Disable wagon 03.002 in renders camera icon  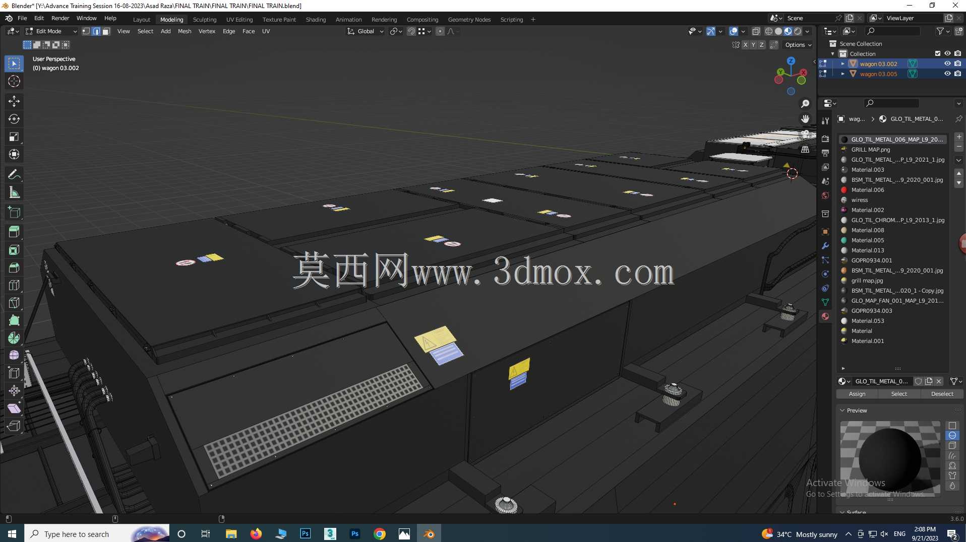point(957,63)
